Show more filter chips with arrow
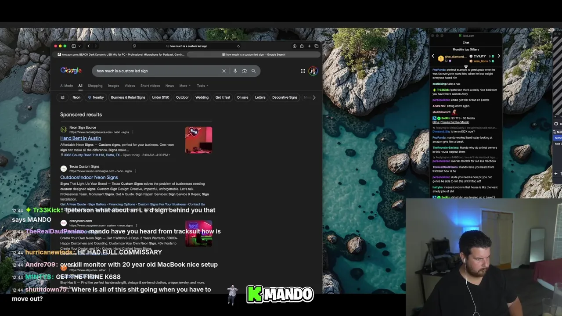 tap(314, 97)
